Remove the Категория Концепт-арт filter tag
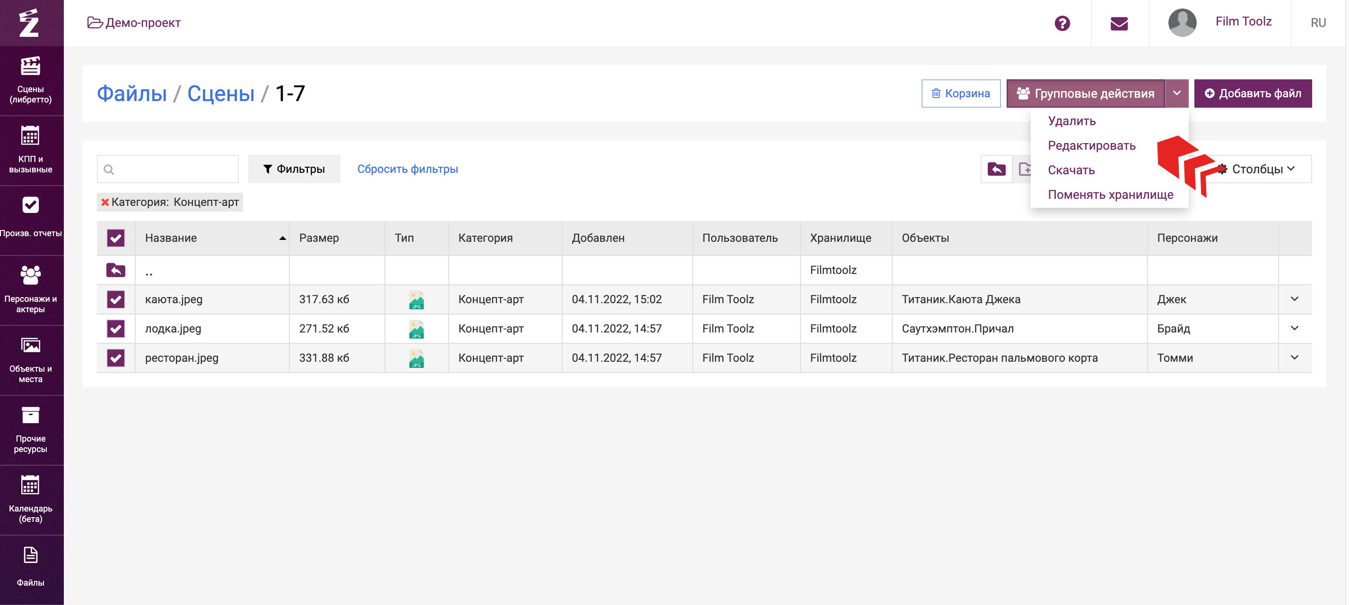The height and width of the screenshot is (605, 1349). (x=105, y=202)
